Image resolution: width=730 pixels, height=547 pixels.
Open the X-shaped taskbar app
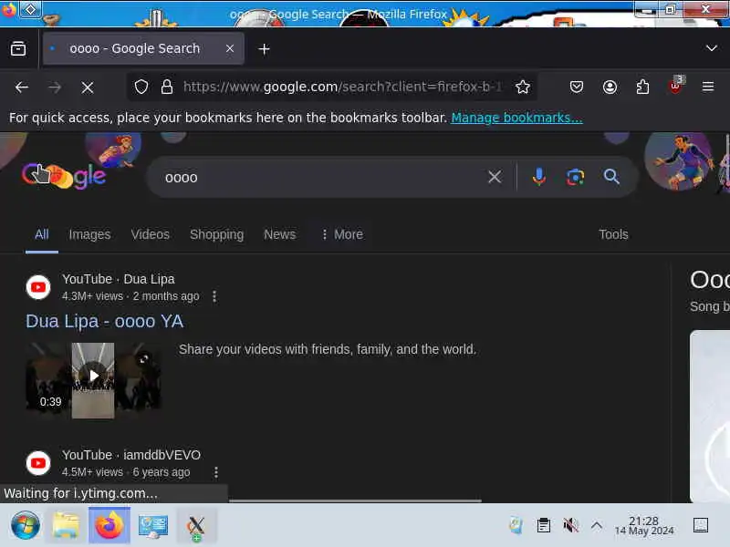(x=196, y=527)
